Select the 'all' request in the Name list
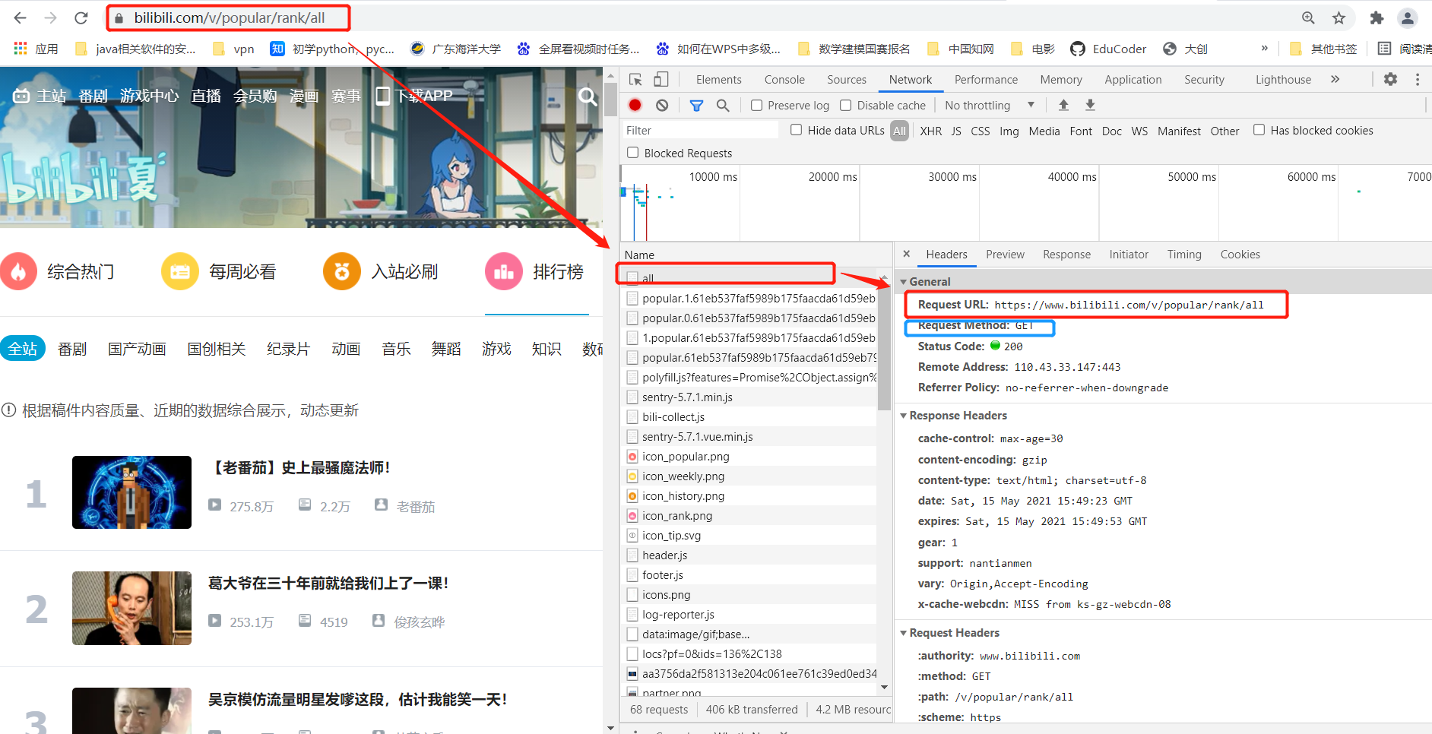The height and width of the screenshot is (734, 1432). pos(747,278)
